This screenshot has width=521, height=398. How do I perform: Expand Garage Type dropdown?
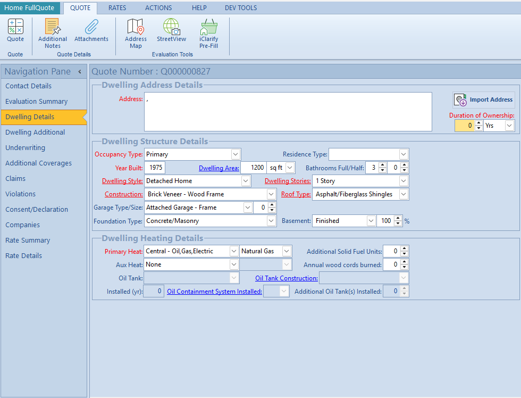pos(248,208)
